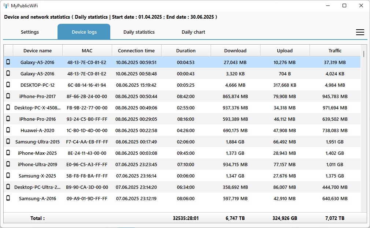
Task: Switch to the Settings tab
Action: click(30, 32)
